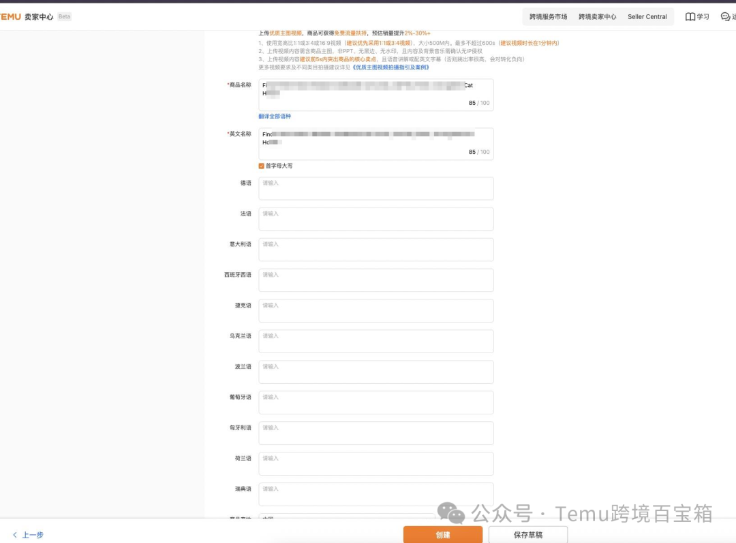Focus the 英文名称 text field
Image resolution: width=736 pixels, height=543 pixels.
(x=376, y=144)
